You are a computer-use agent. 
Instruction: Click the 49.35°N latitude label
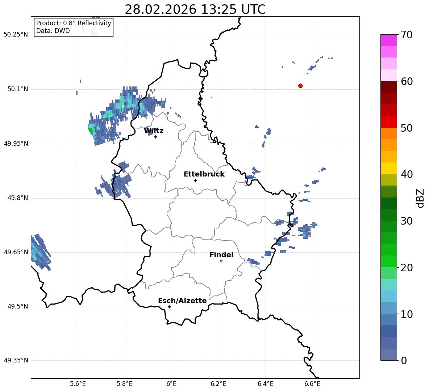[16, 360]
